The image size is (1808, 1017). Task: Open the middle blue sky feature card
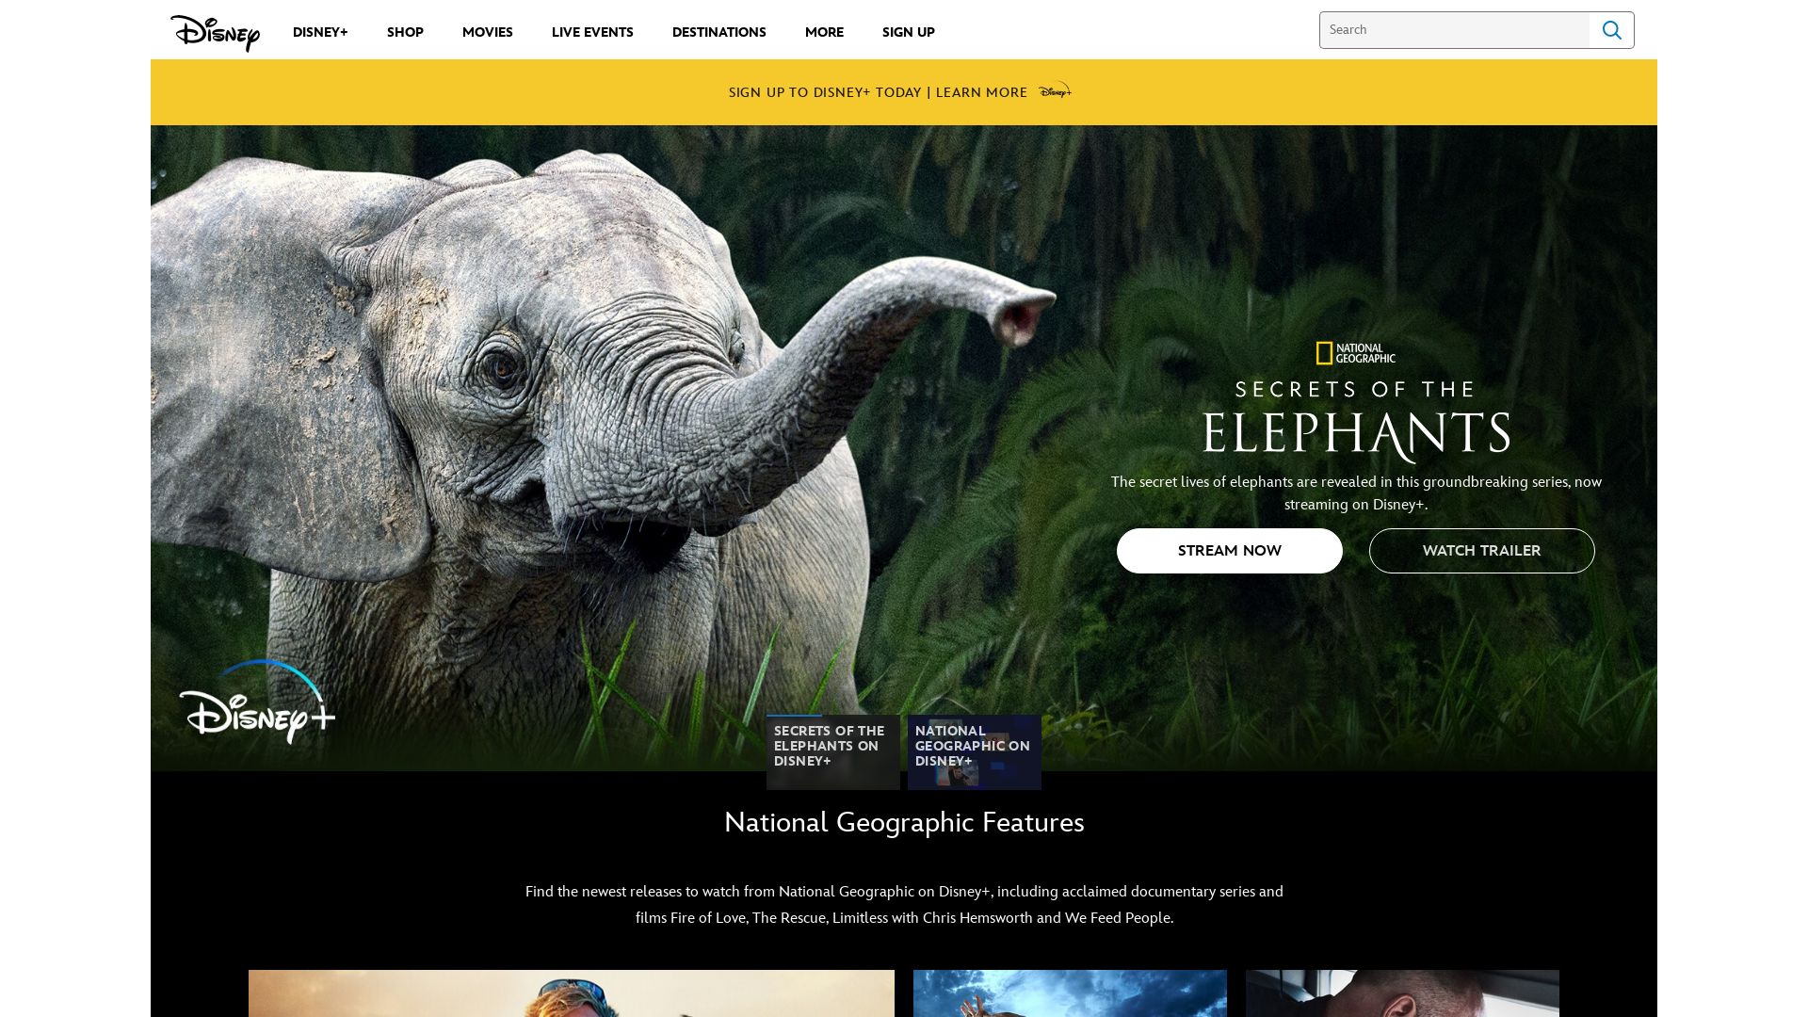(1070, 993)
